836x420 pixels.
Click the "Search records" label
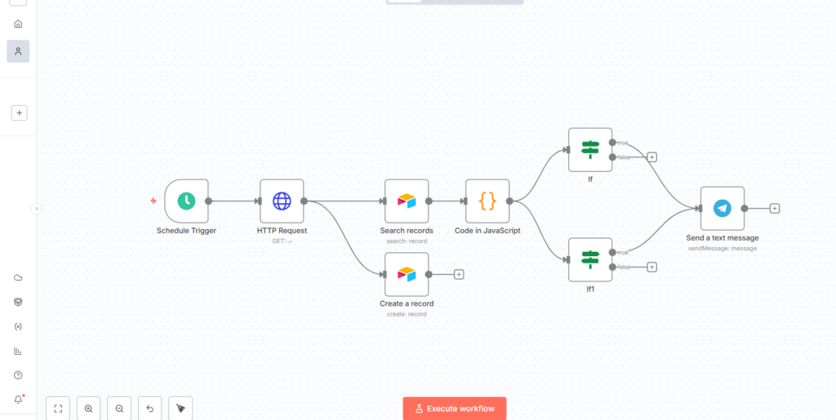407,231
